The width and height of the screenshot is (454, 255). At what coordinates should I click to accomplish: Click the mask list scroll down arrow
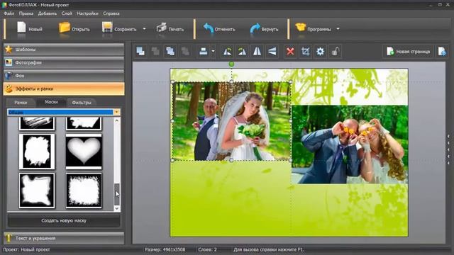[x=116, y=208]
